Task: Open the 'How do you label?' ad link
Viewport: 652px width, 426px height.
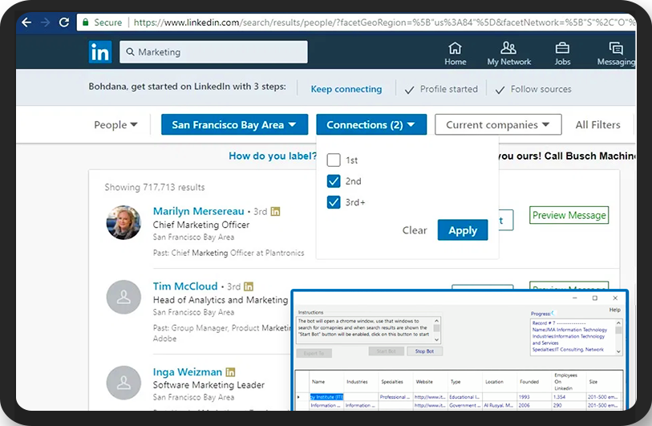Action: tap(273, 156)
